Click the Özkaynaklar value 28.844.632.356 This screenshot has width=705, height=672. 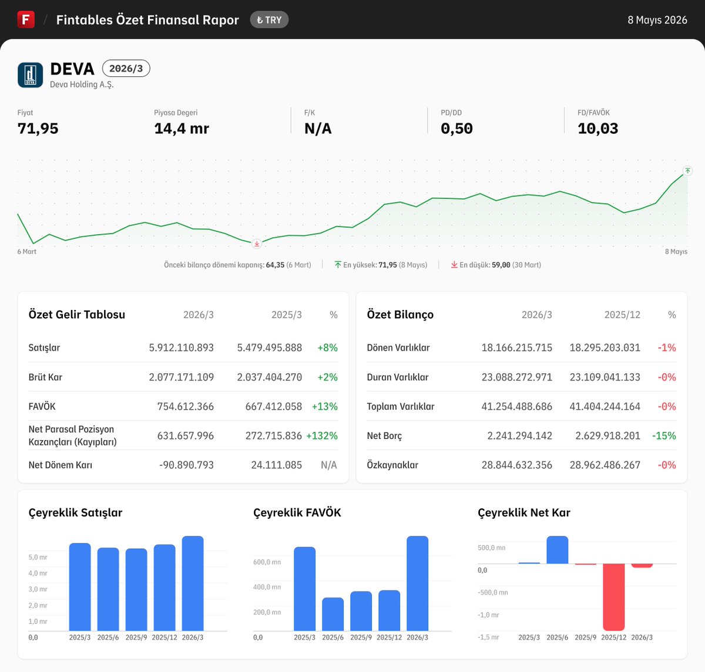click(x=517, y=465)
